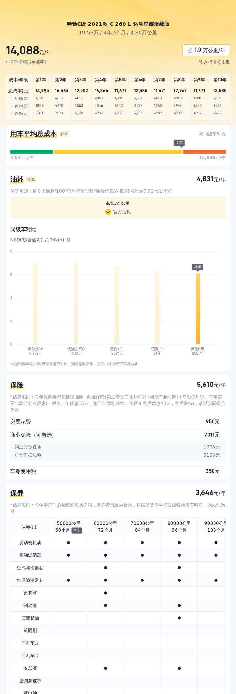
Task: Select the 第4年 column header
Action: point(100,80)
